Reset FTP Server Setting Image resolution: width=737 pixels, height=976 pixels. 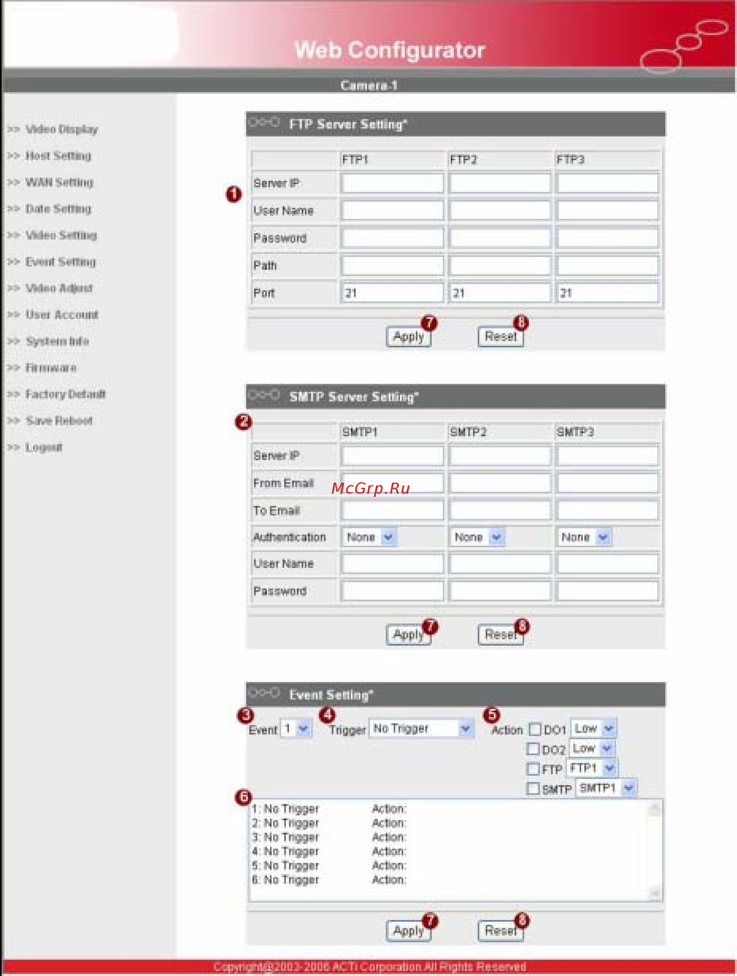pos(501,337)
